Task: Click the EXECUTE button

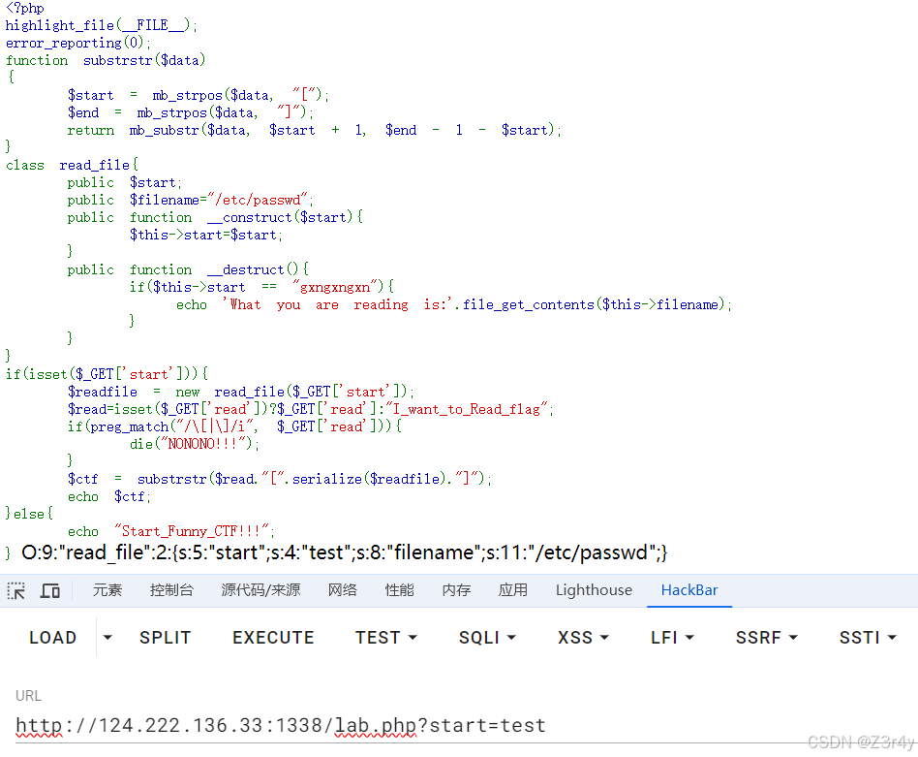Action: [x=273, y=638]
